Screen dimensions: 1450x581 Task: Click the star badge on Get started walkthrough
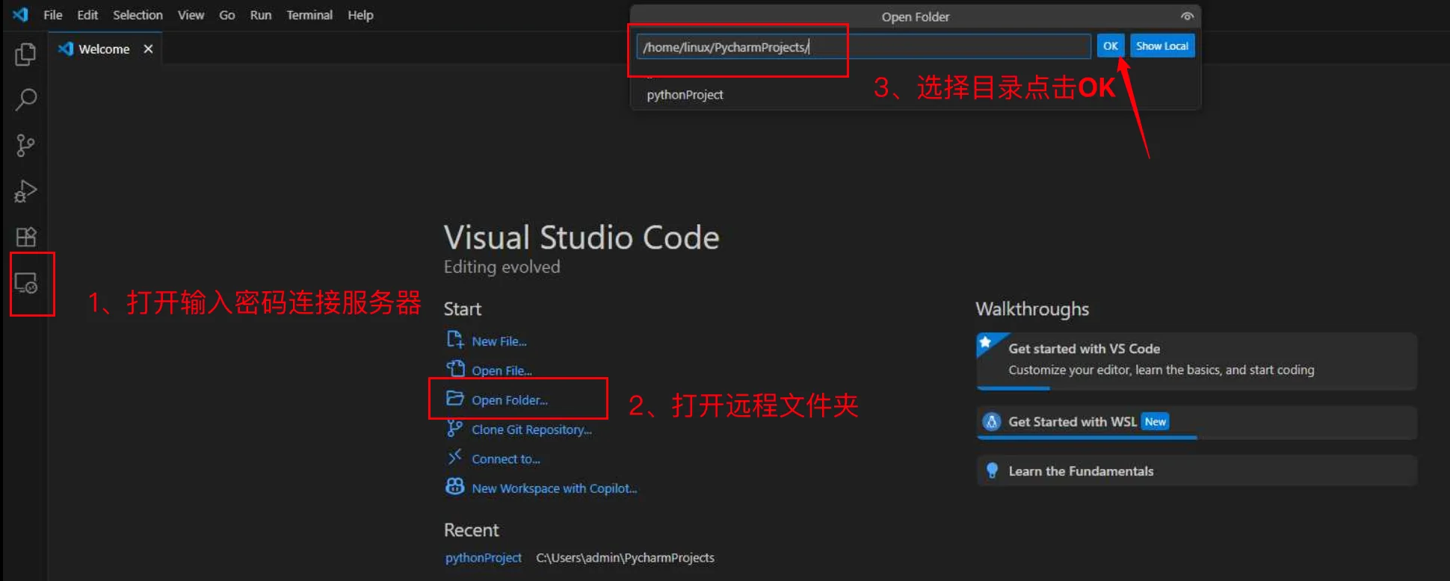click(x=986, y=342)
